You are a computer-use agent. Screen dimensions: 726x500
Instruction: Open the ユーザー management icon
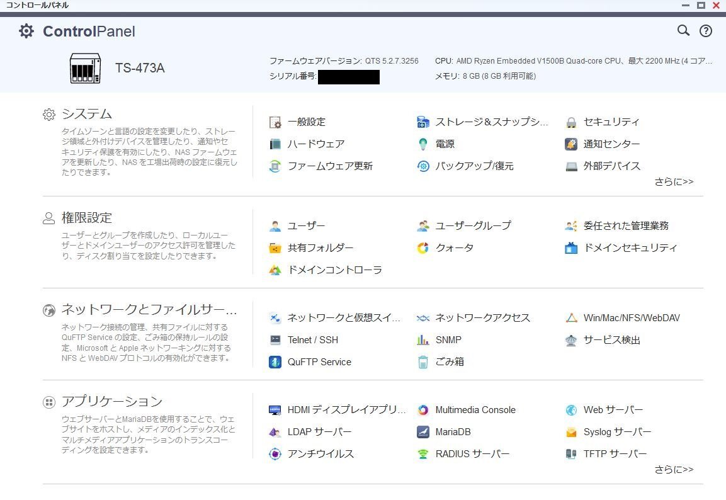click(x=305, y=225)
